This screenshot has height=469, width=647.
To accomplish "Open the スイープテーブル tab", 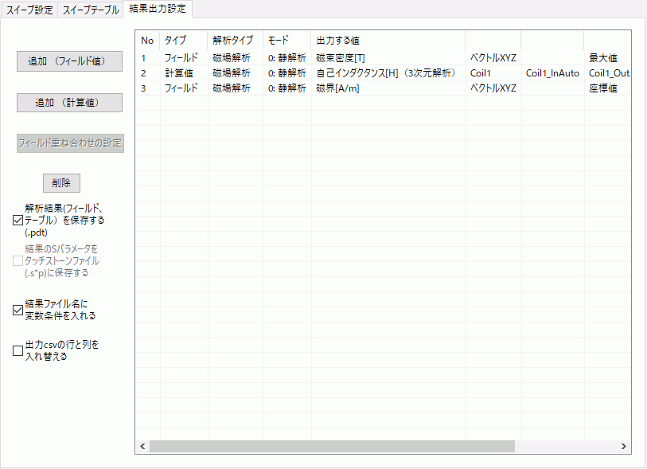I will pos(92,10).
